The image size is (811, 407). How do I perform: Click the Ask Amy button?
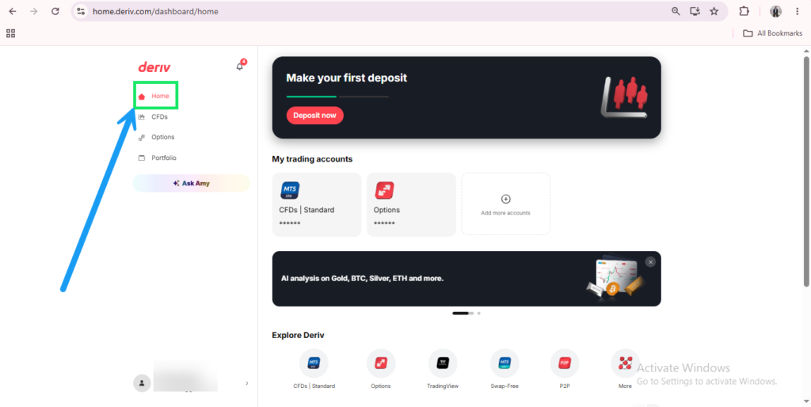coord(192,183)
